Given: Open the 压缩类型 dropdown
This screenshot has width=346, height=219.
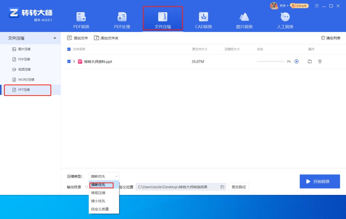Looking at the screenshot, I should [103, 176].
